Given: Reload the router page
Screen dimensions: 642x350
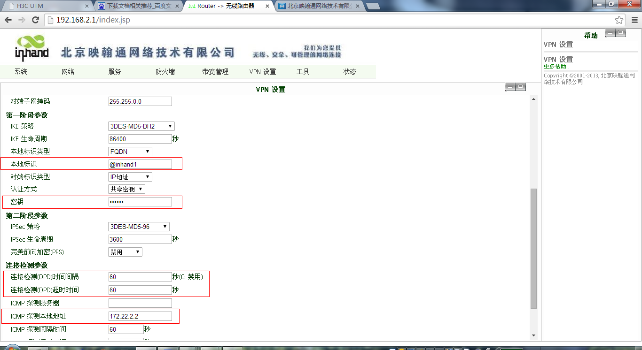Looking at the screenshot, I should [35, 20].
